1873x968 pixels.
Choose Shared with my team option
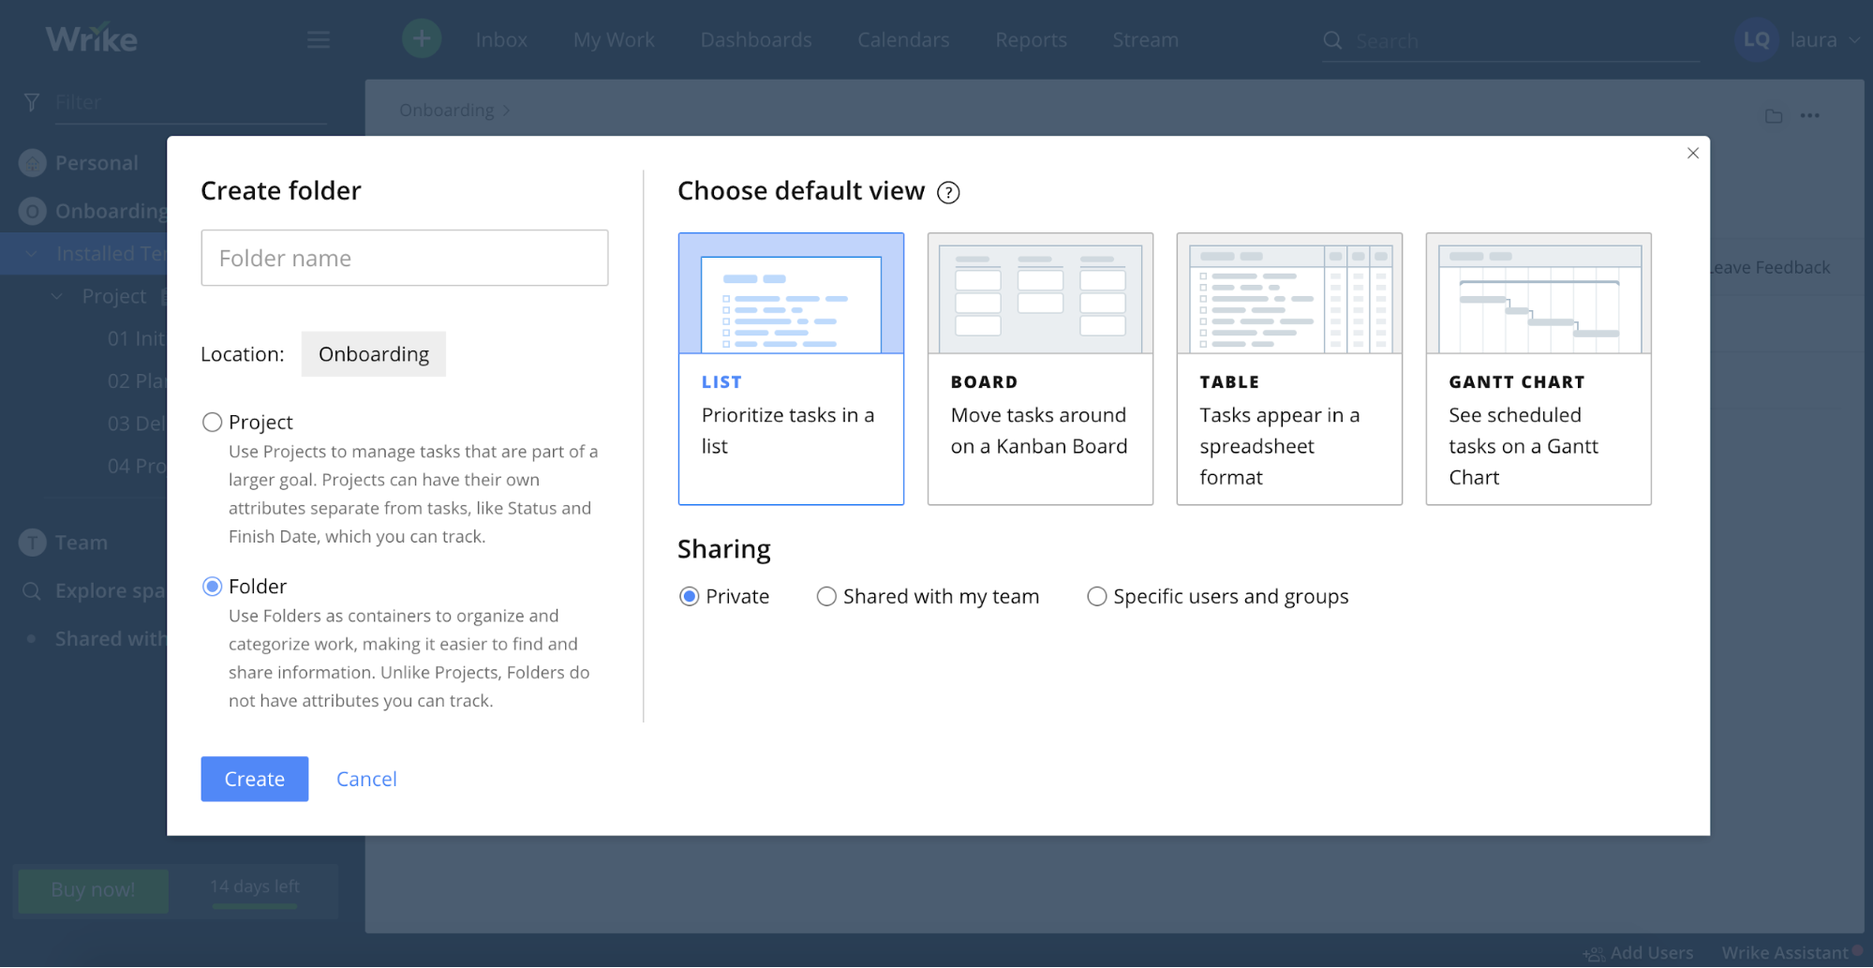point(826,597)
